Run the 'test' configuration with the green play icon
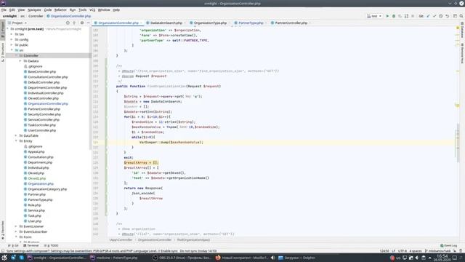 387,16
